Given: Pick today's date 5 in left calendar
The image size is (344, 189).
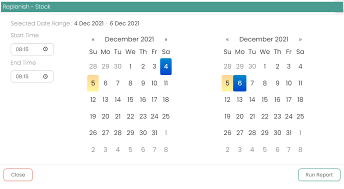Looking at the screenshot, I should coord(93,83).
